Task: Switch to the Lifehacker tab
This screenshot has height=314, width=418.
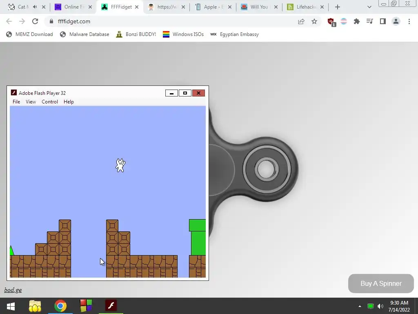Action: click(x=302, y=7)
